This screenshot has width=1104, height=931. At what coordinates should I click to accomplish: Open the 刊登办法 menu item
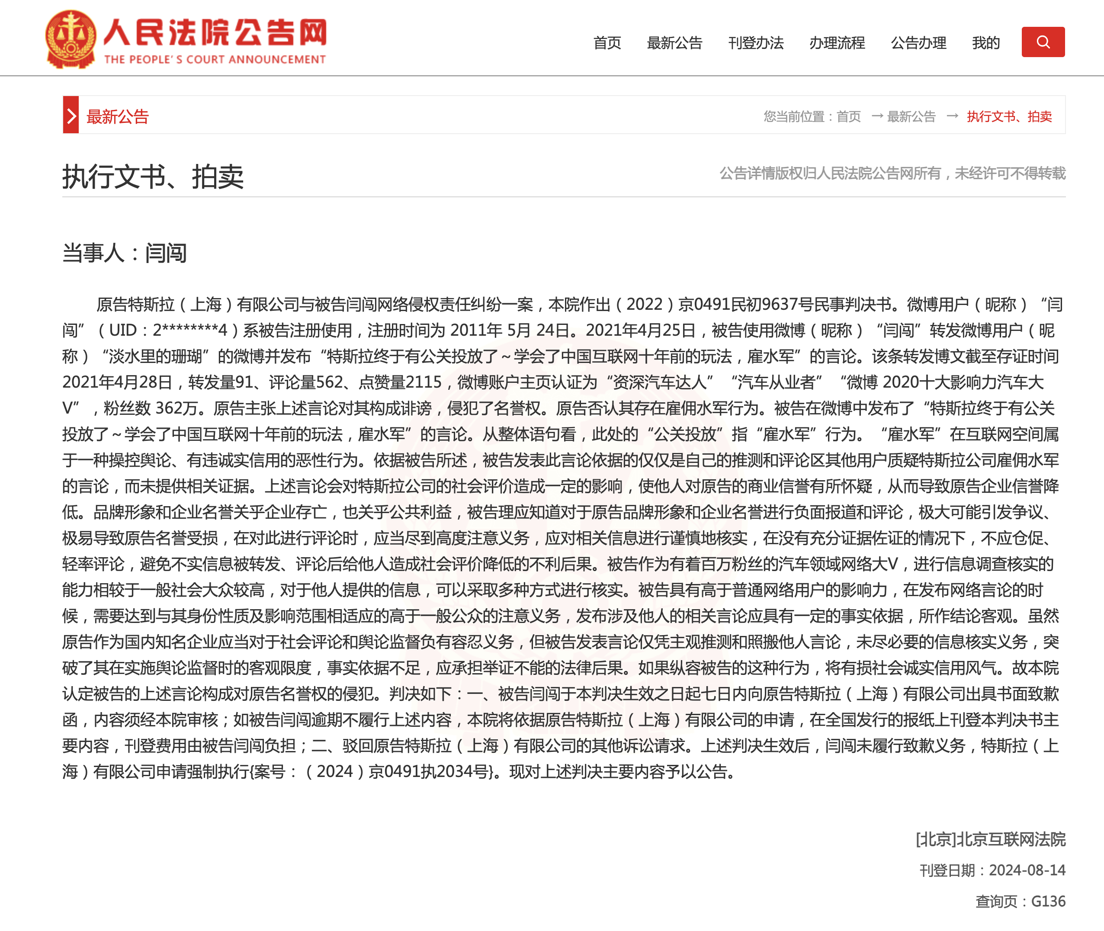point(756,43)
